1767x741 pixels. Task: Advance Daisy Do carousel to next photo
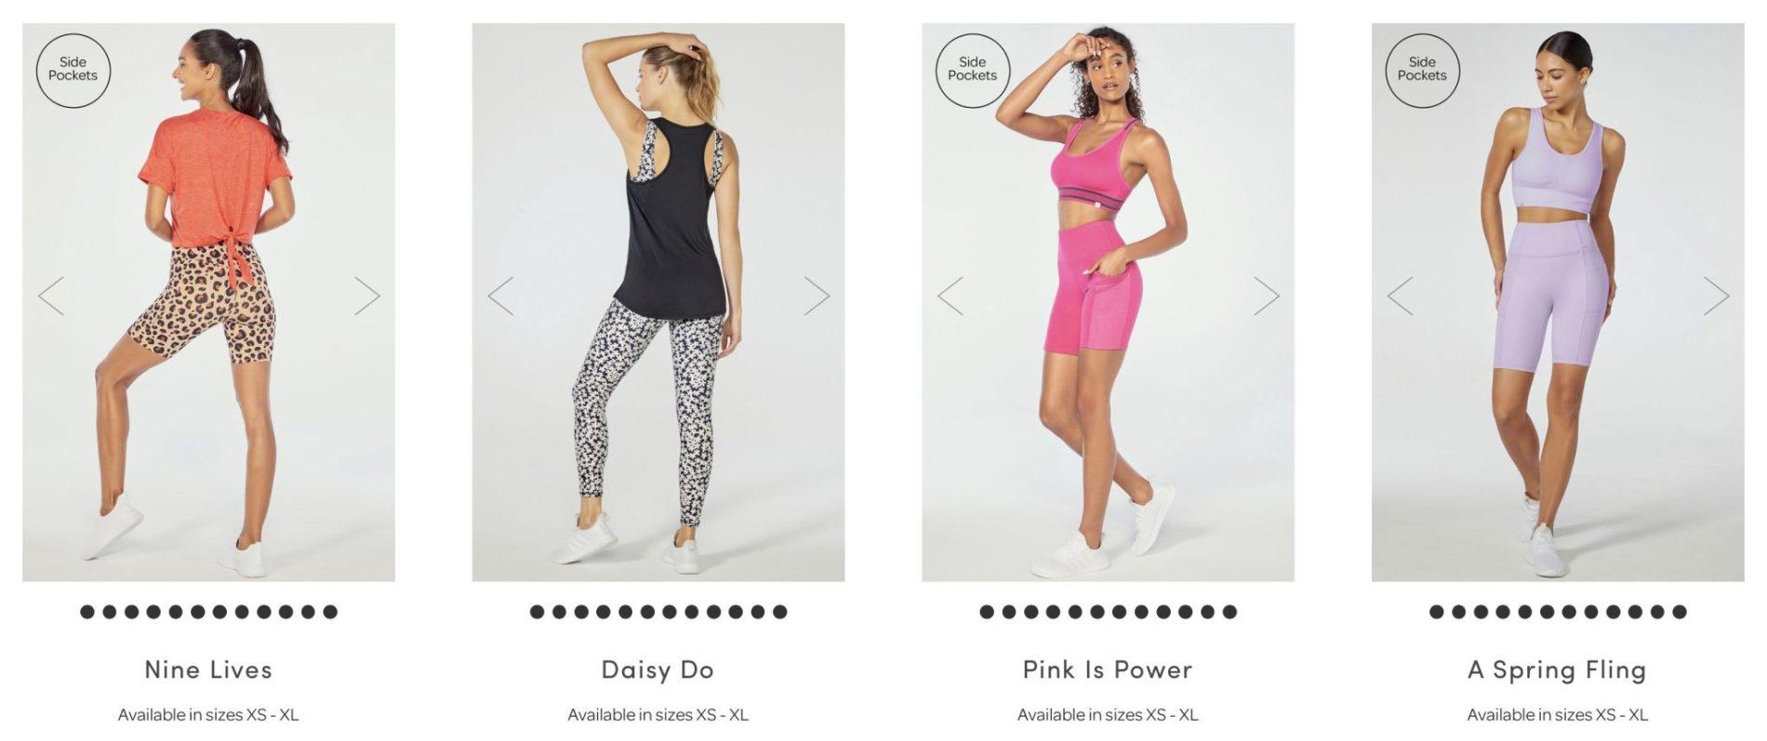click(x=817, y=296)
